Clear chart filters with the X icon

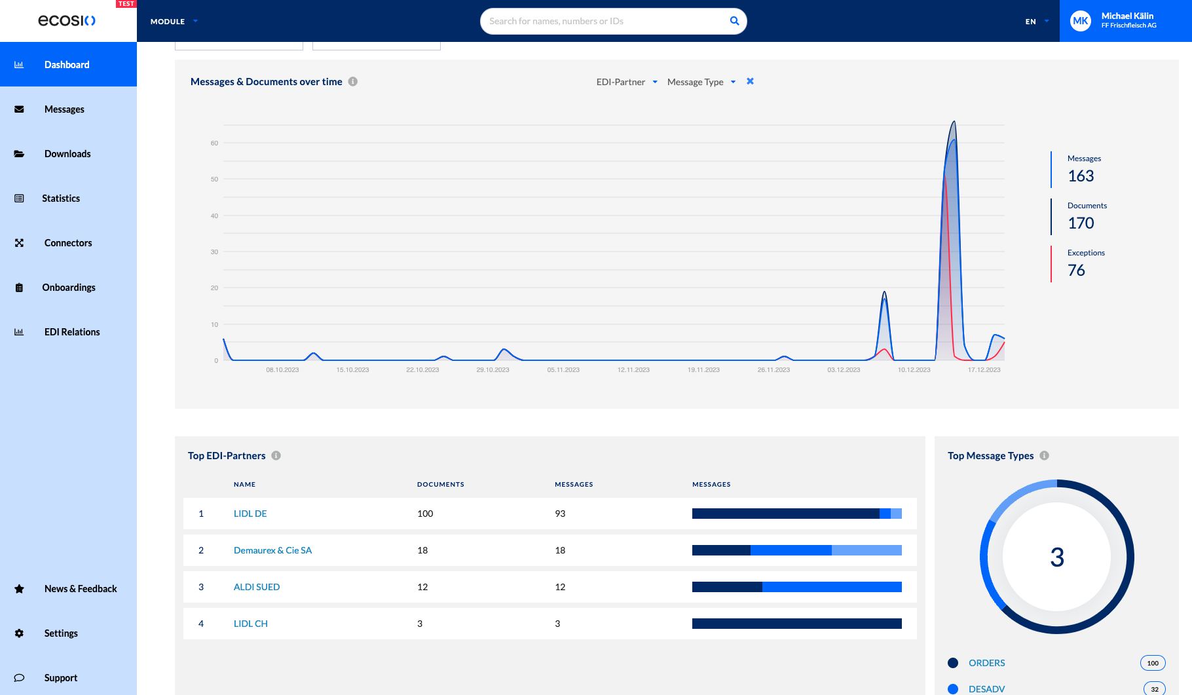tap(751, 81)
